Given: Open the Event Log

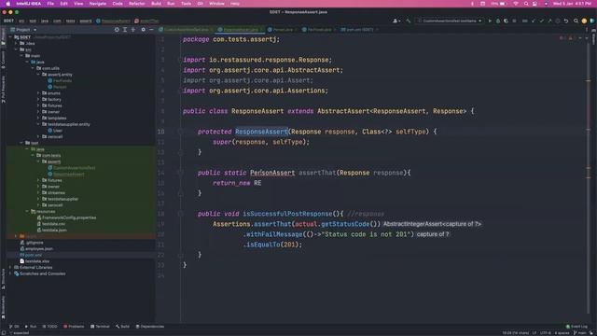Looking at the screenshot, I should 576,327.
